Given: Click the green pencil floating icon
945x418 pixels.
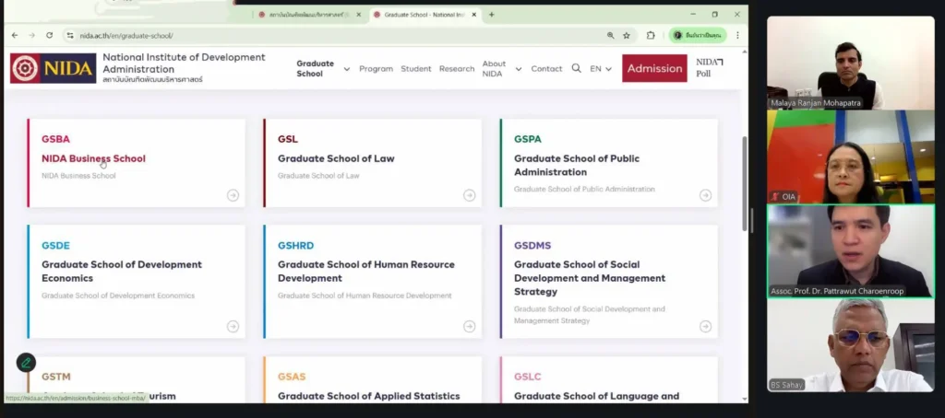Looking at the screenshot, I should 27,362.
